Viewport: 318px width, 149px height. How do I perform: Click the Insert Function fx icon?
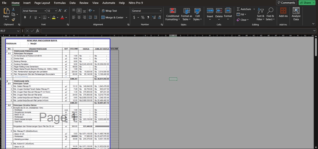pos(37,31)
